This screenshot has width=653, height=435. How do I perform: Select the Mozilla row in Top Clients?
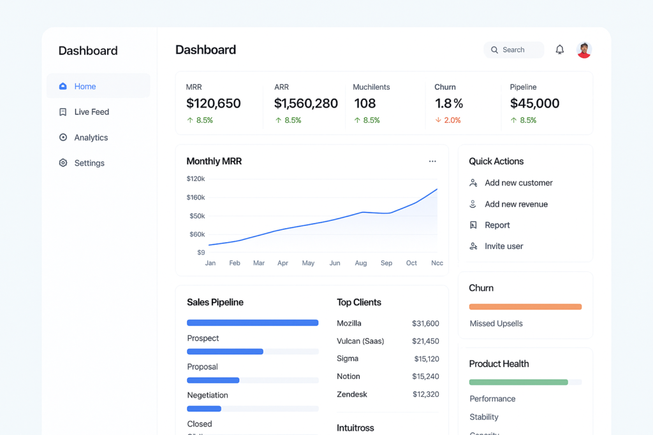point(388,324)
